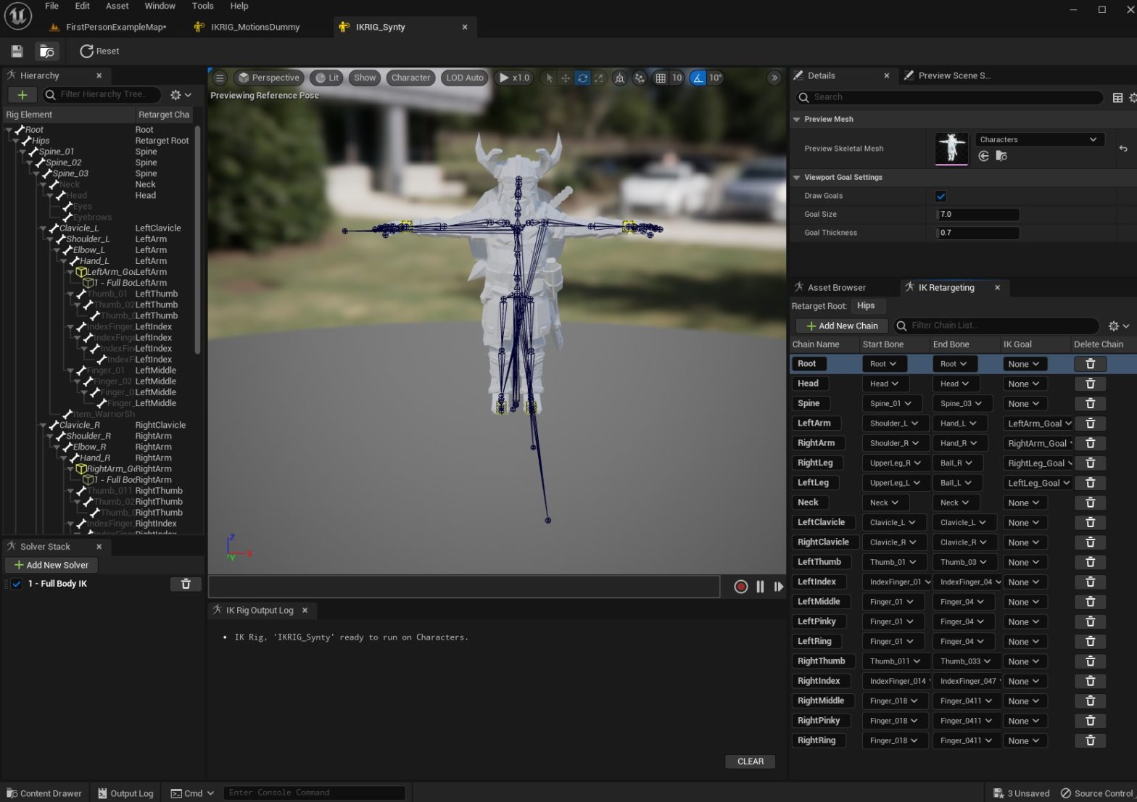The width and height of the screenshot is (1137, 802).
Task: Toggle the Draw Goals checkbox
Action: coord(940,196)
